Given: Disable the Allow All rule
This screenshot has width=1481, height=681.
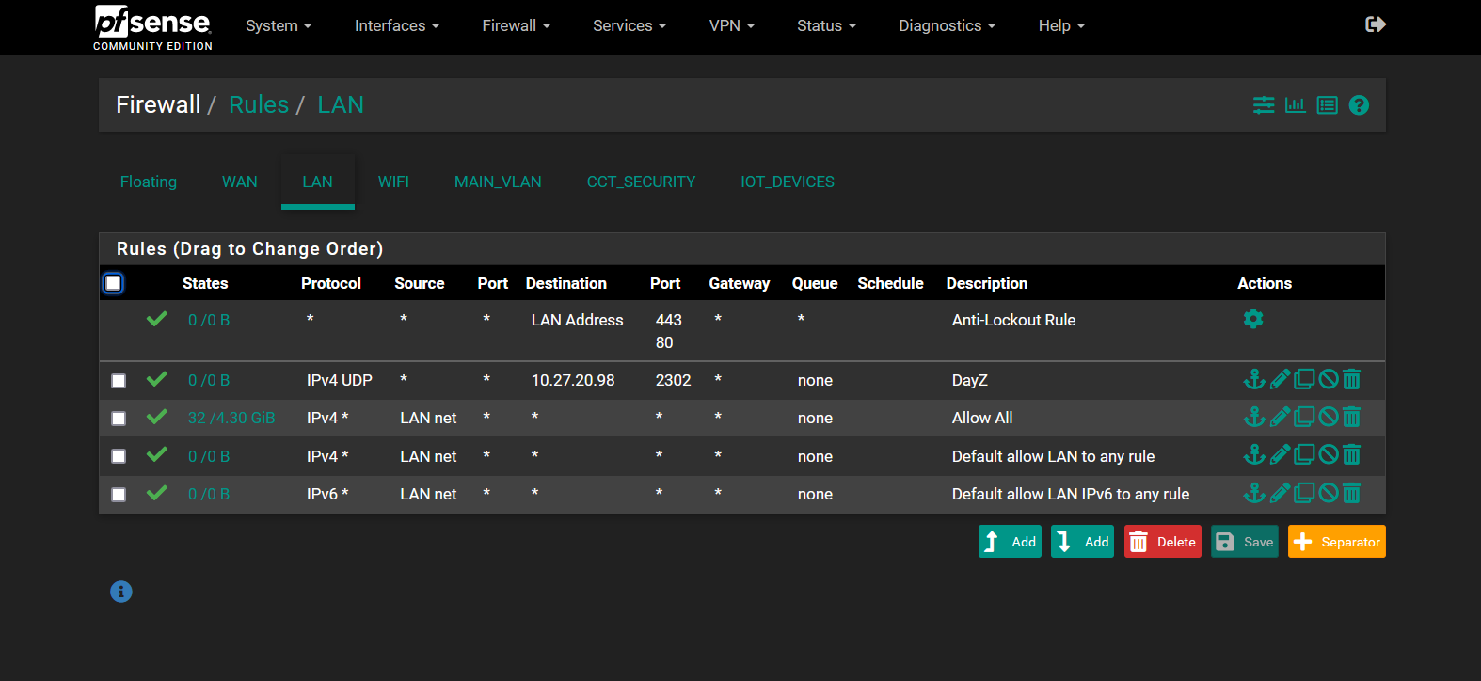Looking at the screenshot, I should [1329, 417].
